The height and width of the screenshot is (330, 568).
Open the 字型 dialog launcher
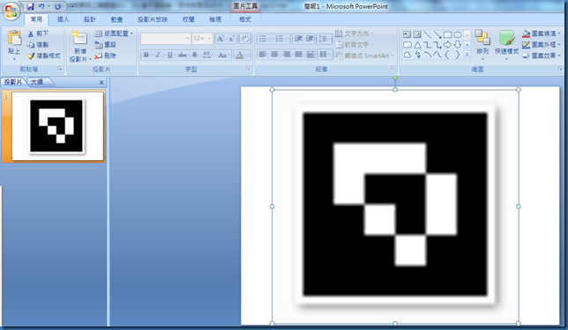249,69
